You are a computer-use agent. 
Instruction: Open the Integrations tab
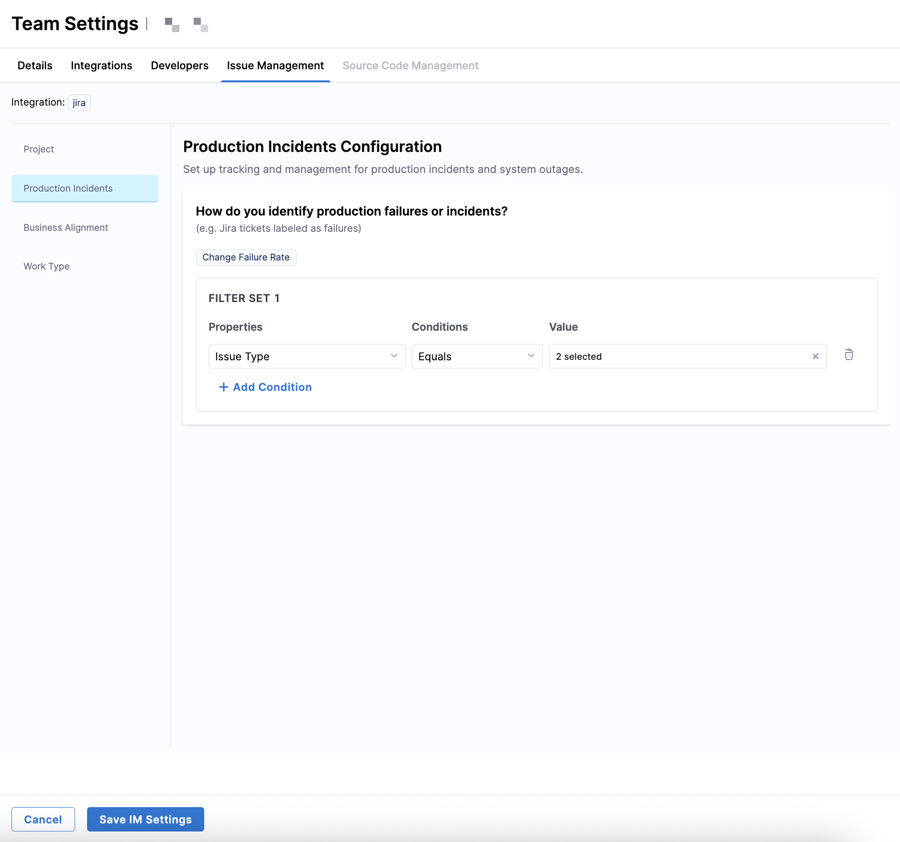click(x=101, y=65)
